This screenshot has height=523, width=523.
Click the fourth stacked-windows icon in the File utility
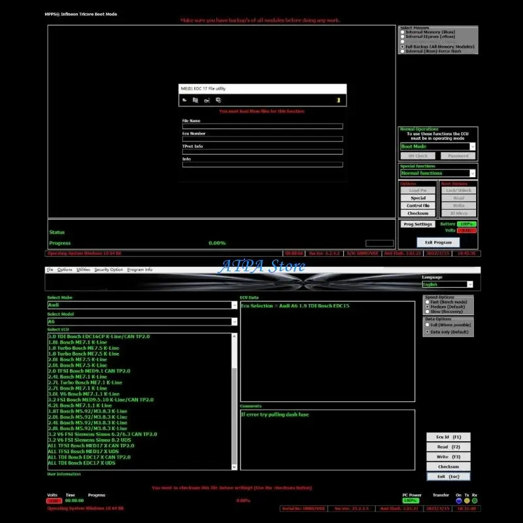click(218, 100)
